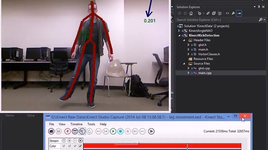
Task: Click the Stream row calendar icon
Action: (64, 141)
